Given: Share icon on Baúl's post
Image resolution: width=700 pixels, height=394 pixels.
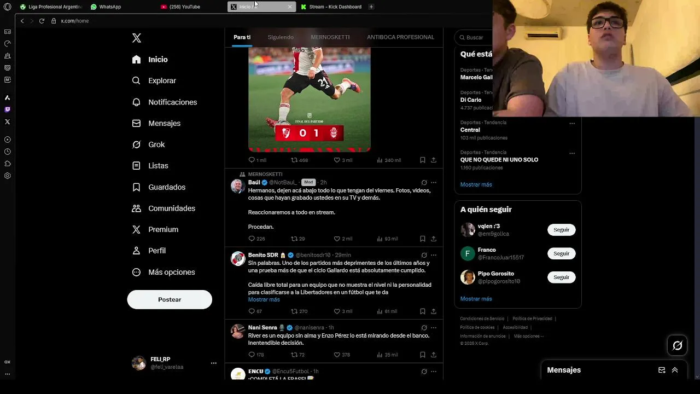Looking at the screenshot, I should click(434, 239).
